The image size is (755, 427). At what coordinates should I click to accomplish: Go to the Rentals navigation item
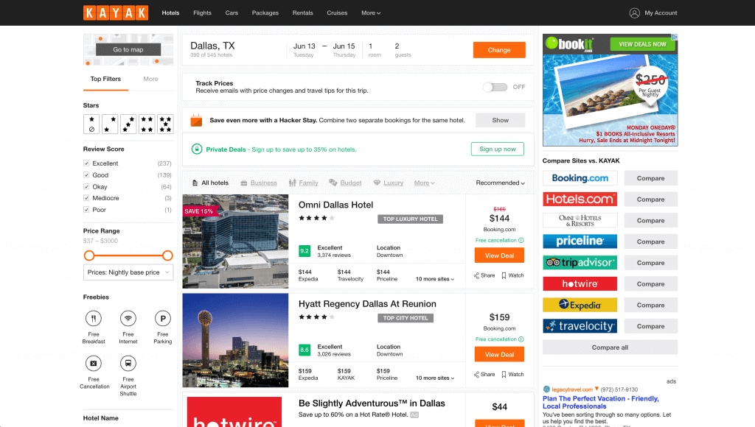coord(303,13)
